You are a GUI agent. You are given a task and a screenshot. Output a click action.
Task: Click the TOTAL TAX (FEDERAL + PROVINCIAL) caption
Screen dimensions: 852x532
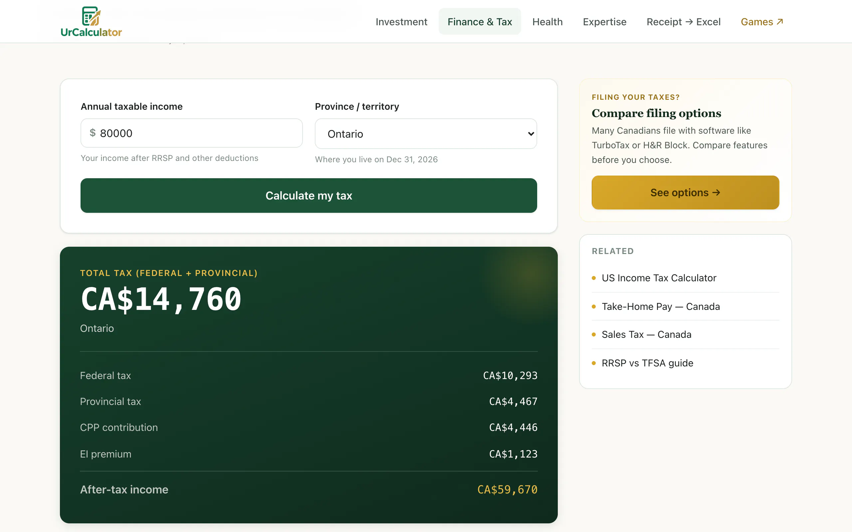pos(169,273)
